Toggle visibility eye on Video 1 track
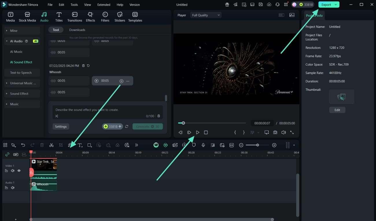Viewport: 376px width, 221px height. [x=19, y=171]
